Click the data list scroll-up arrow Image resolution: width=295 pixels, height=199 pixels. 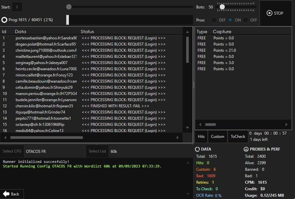tap(187, 32)
